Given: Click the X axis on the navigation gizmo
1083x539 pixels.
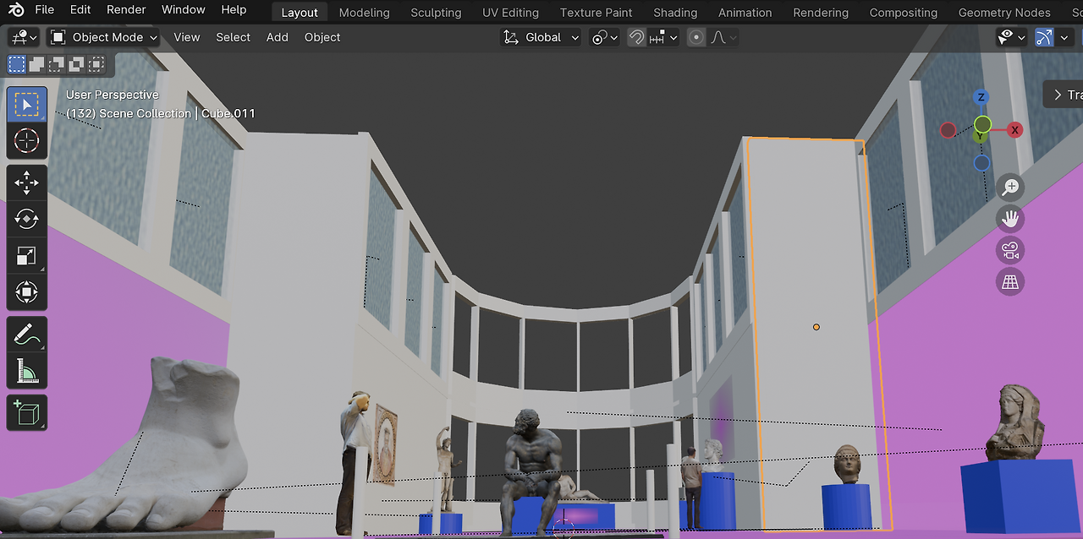Looking at the screenshot, I should 1013,129.
